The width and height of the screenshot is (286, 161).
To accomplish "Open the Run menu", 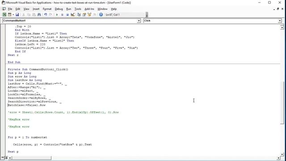I will coord(68,9).
